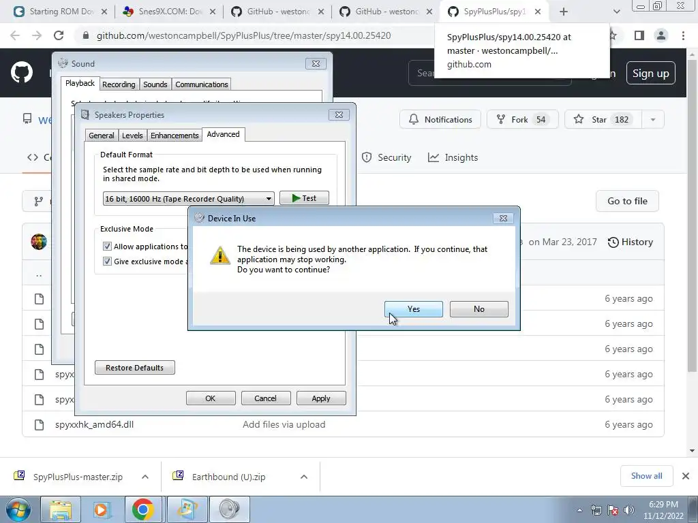Viewport: 698px width, 523px height.
Task: Confirm Yes in Device In Use dialog
Action: [414, 309]
